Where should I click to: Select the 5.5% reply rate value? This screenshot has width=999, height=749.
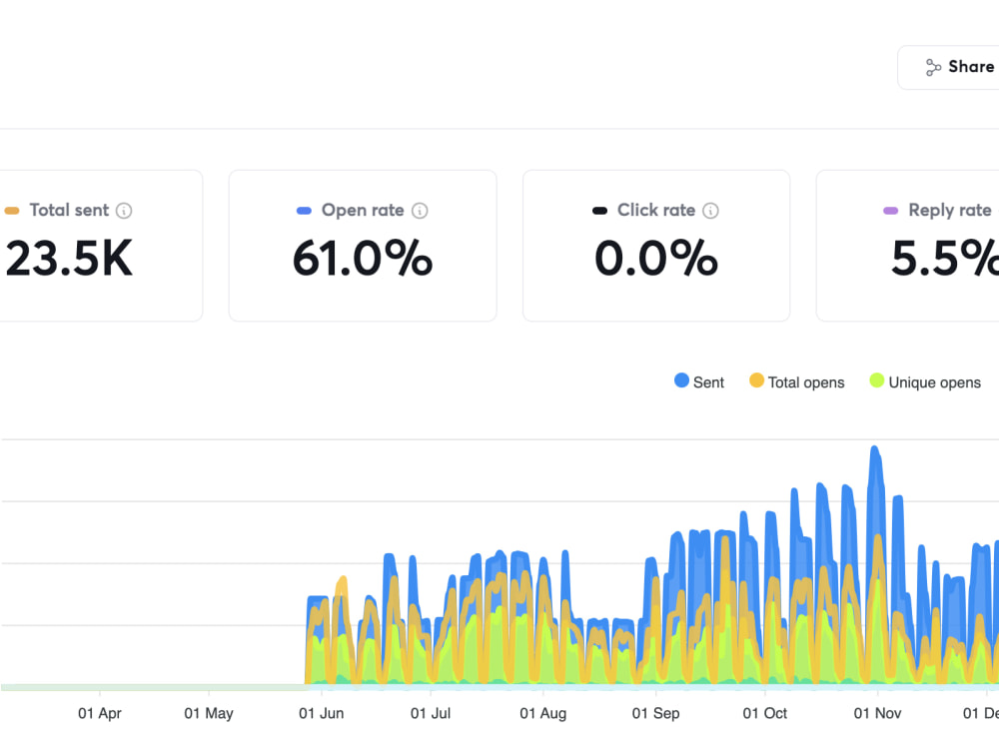(x=945, y=259)
